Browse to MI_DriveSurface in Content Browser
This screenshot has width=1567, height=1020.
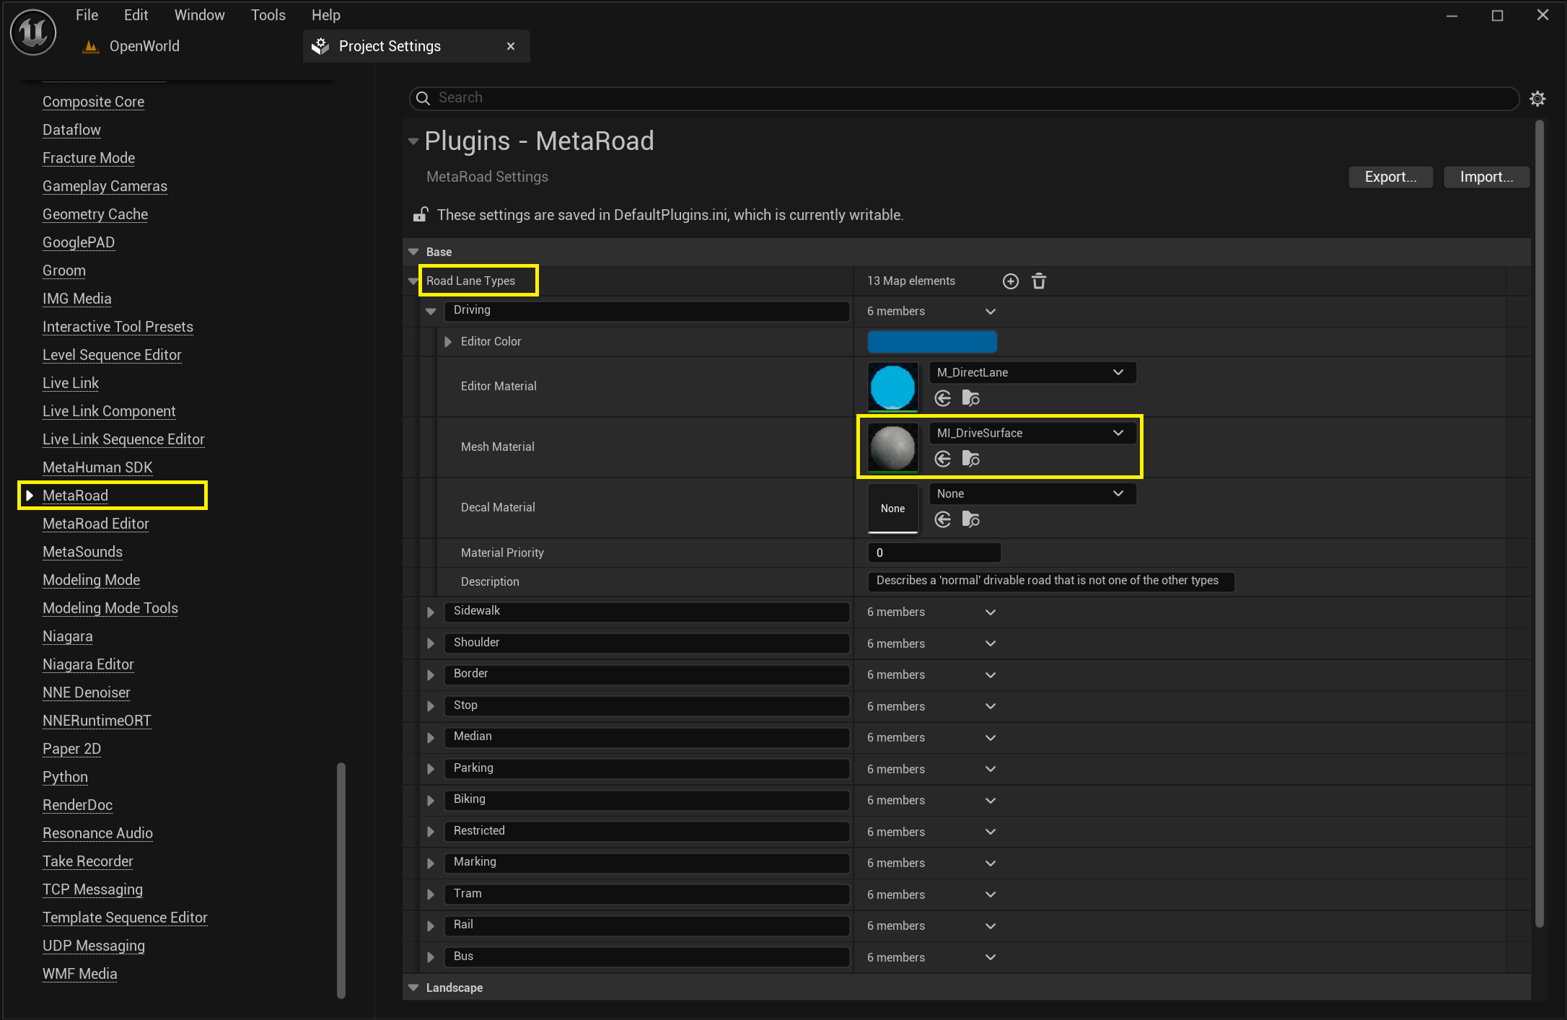pos(971,459)
